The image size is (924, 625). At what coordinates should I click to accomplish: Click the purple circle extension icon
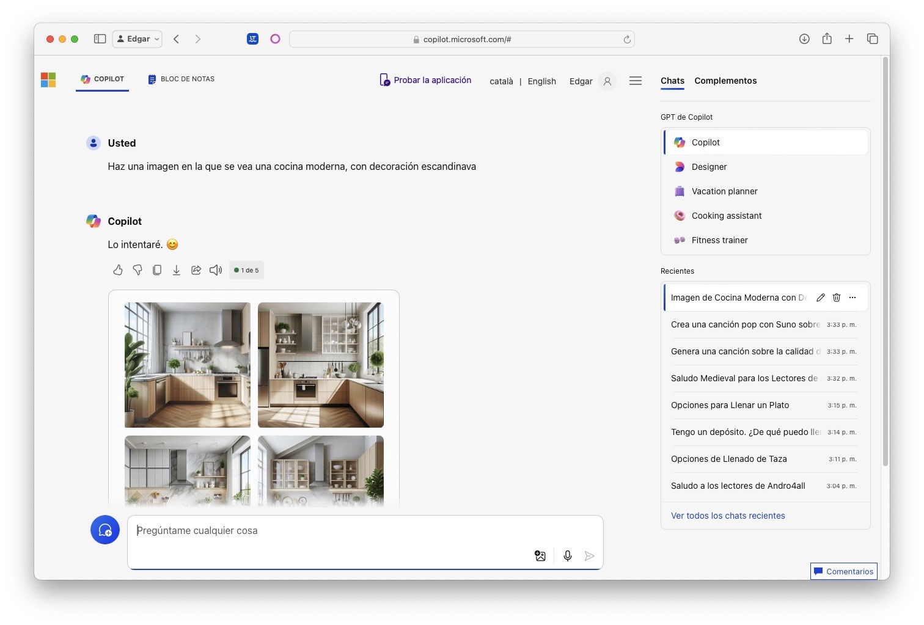tap(275, 38)
